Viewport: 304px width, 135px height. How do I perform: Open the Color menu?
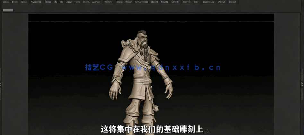(24, 2)
